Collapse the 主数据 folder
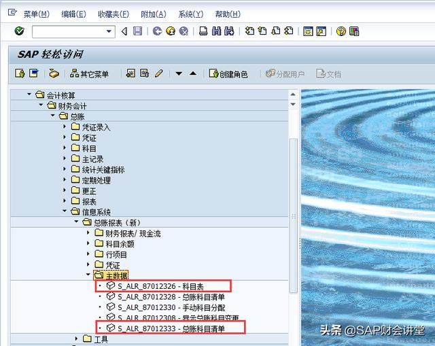The width and height of the screenshot is (435, 346). click(88, 275)
